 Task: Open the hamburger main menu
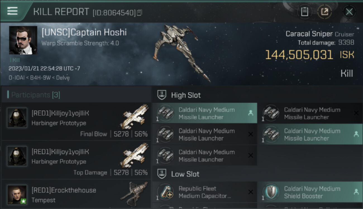pyautogui.click(x=13, y=11)
